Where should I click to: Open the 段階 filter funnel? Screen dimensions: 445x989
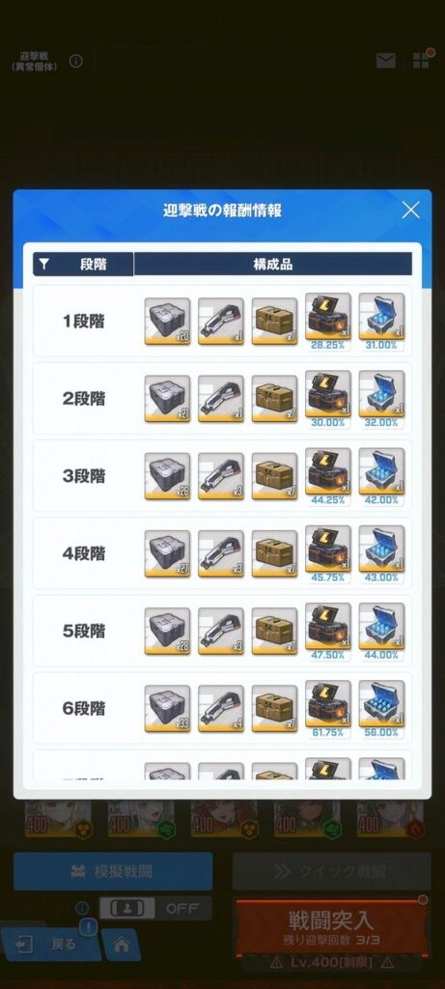[43, 265]
